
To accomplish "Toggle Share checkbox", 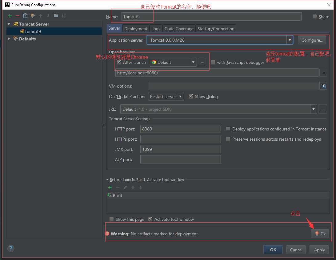I will (314, 17).
